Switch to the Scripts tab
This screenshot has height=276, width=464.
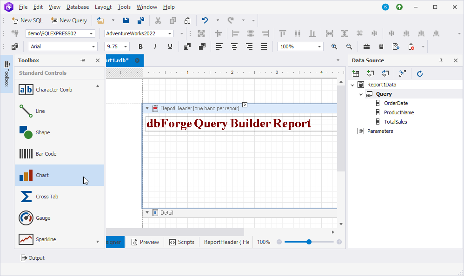click(x=182, y=242)
